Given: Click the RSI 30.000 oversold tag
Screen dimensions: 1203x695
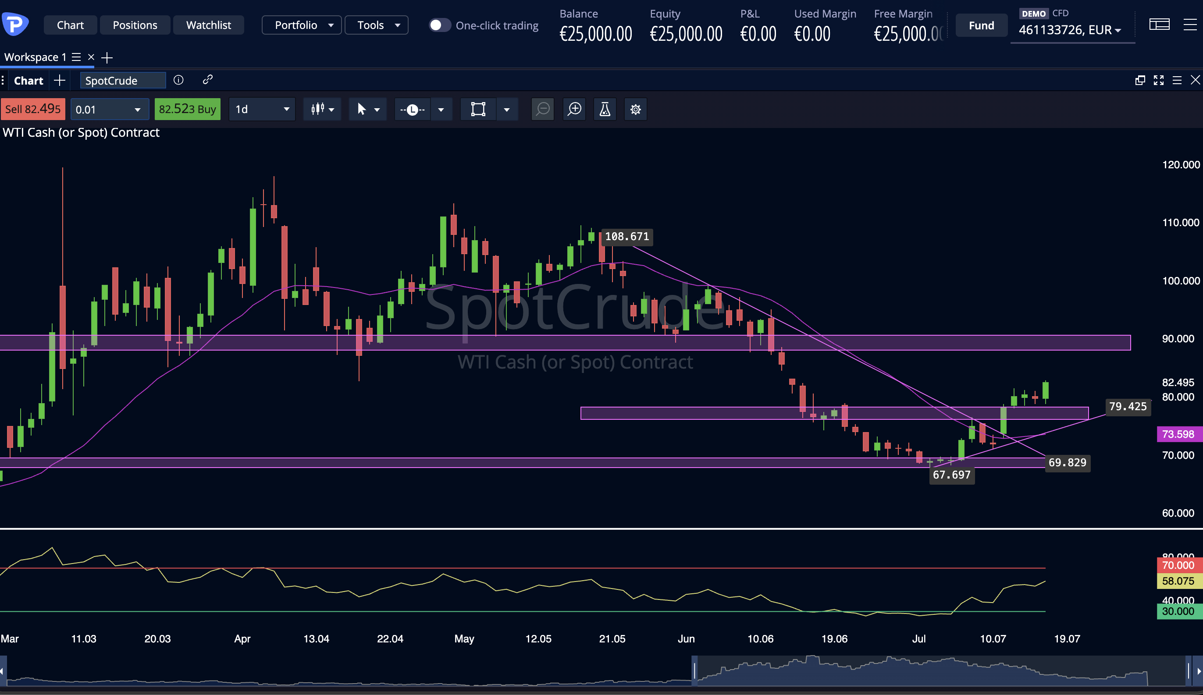Looking at the screenshot, I should pyautogui.click(x=1179, y=612).
